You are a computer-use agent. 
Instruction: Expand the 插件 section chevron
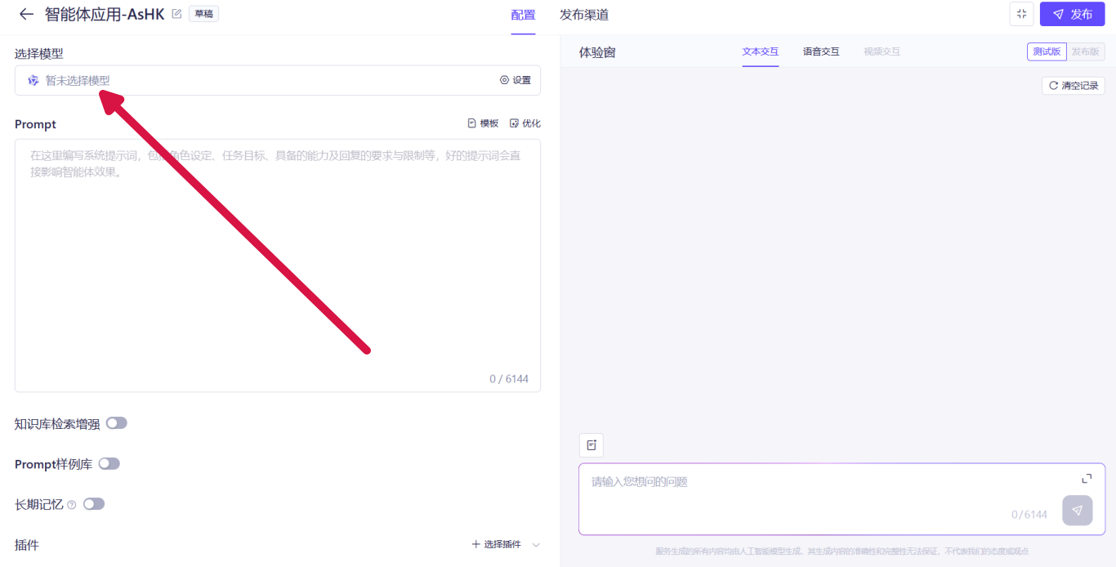pyautogui.click(x=536, y=544)
